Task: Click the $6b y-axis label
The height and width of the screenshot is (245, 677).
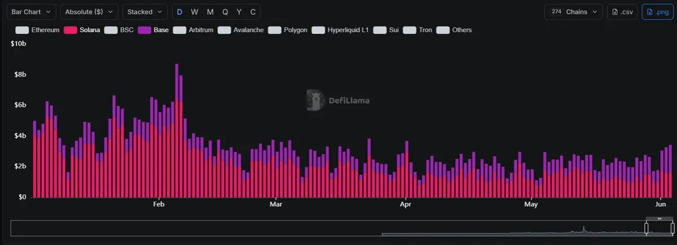Action: tap(20, 105)
